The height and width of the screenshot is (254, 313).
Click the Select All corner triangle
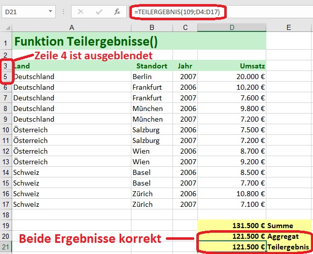click(x=6, y=27)
